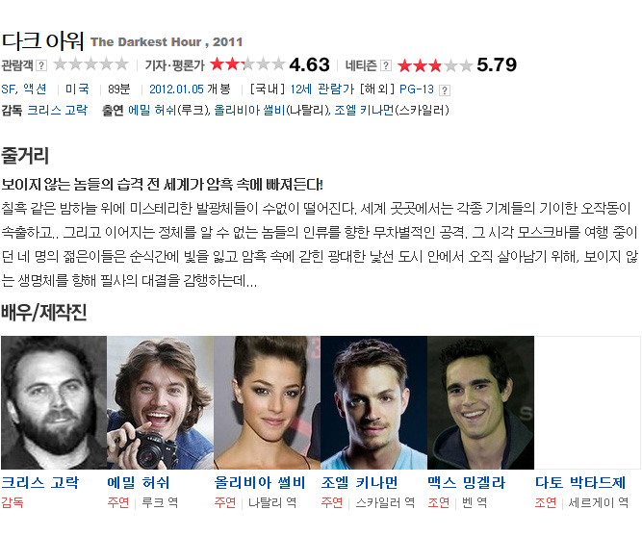The image size is (642, 536).
Task: Click the 네티즌 red star rating
Action: tap(434, 65)
